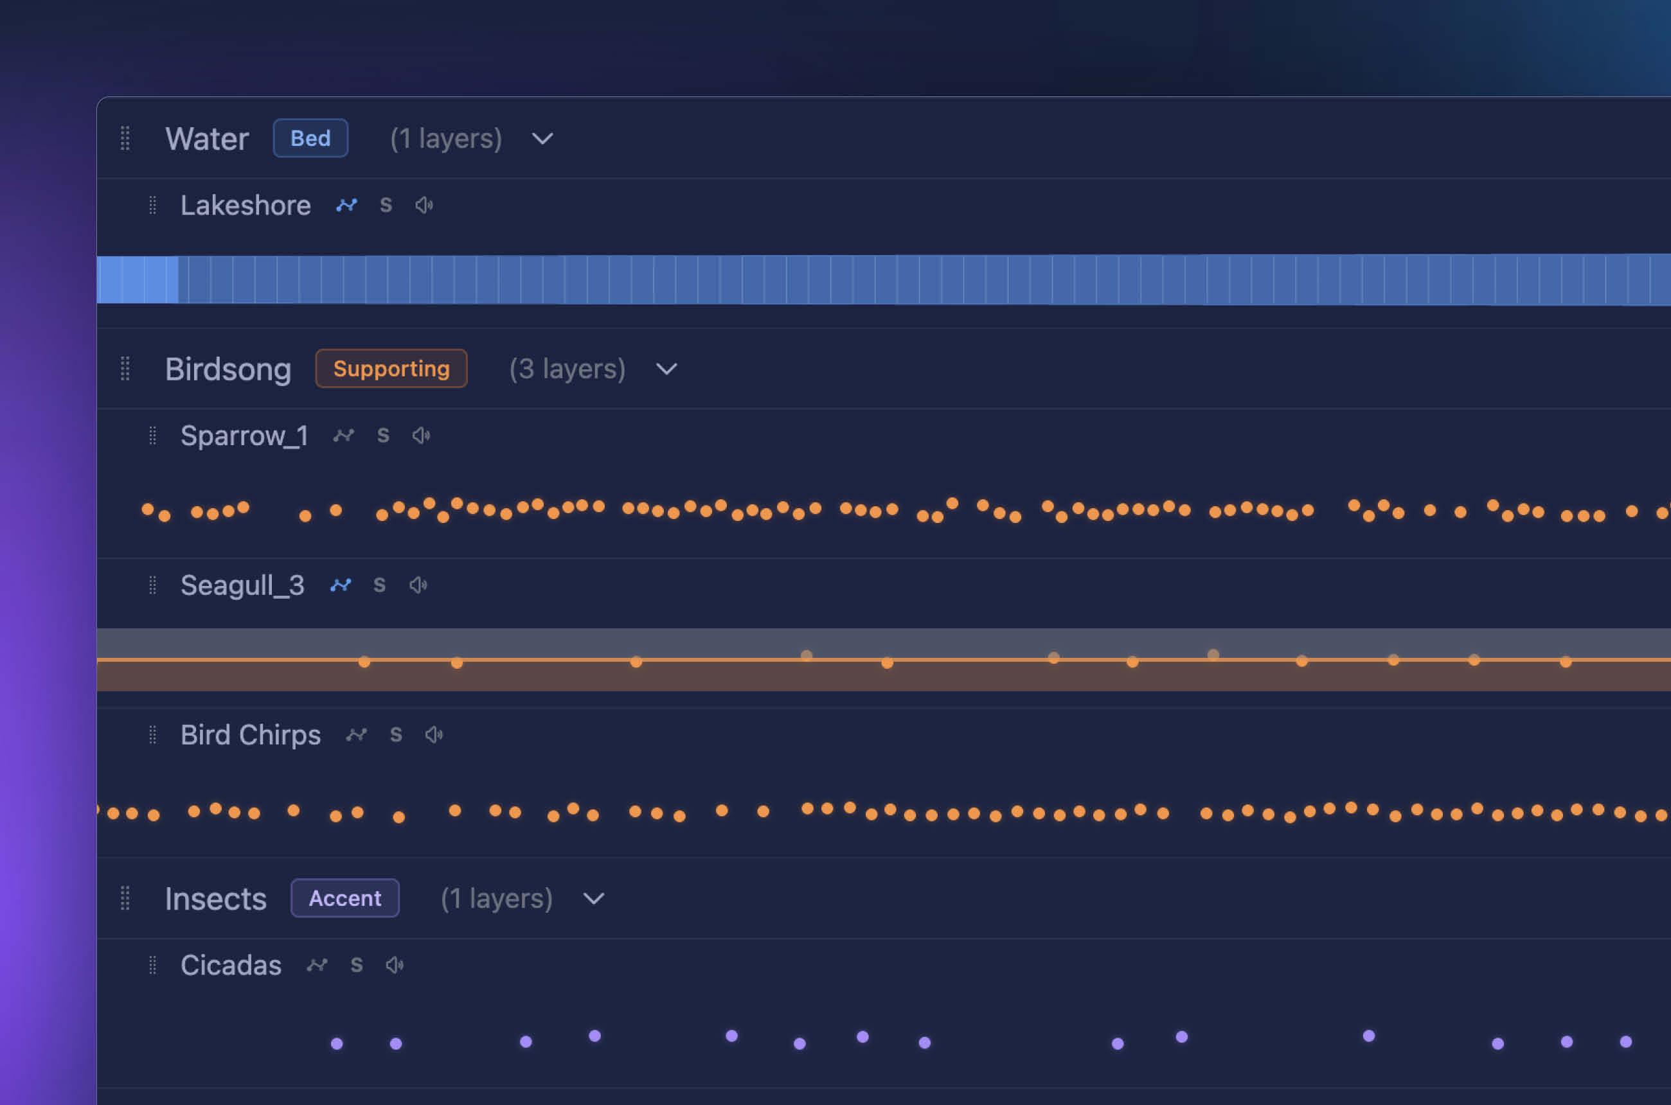The image size is (1671, 1105).
Task: Collapse the Birdsong group chevron
Action: tap(666, 369)
